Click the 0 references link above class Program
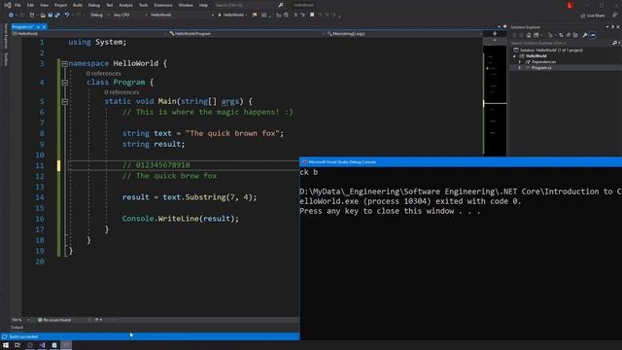 [x=104, y=74]
